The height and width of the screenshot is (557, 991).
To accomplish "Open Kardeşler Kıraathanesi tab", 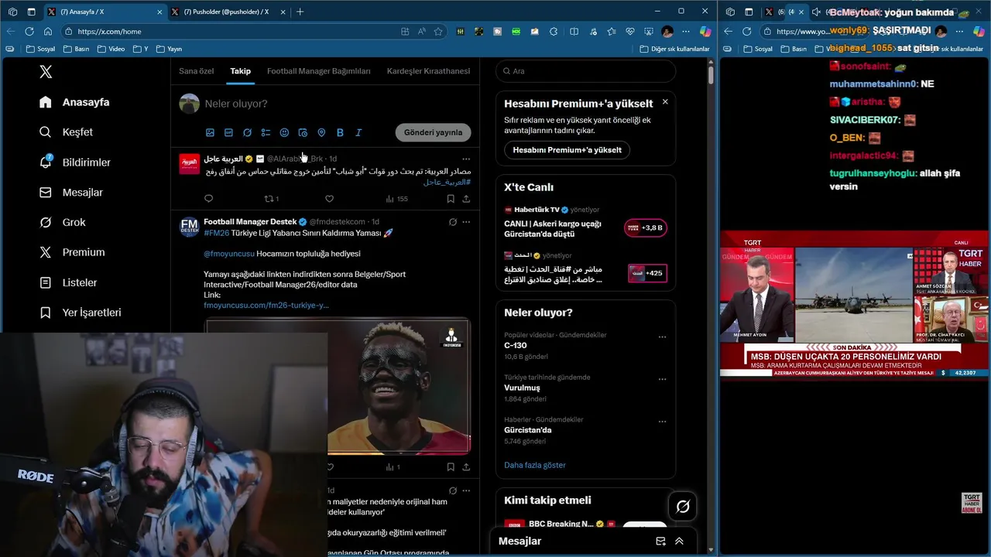I will click(428, 71).
